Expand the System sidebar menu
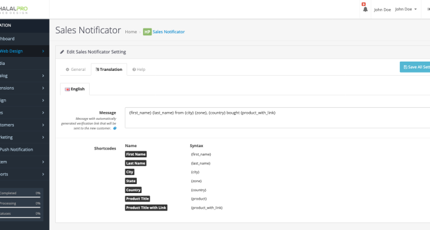 (x=25, y=162)
